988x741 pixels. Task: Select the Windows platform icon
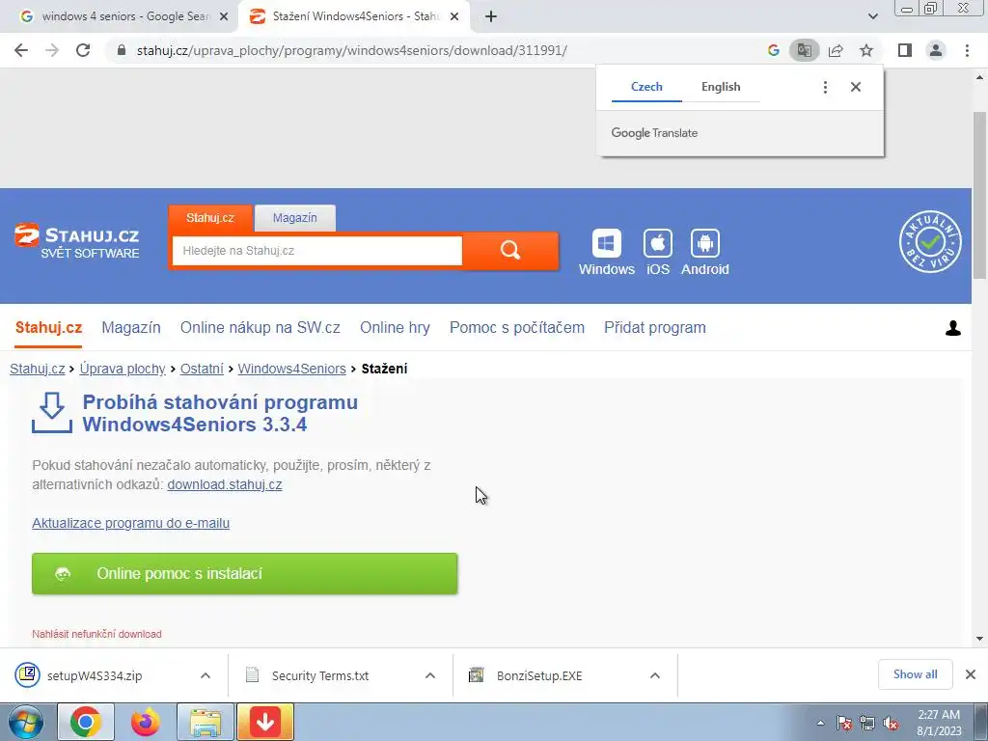[x=606, y=252]
